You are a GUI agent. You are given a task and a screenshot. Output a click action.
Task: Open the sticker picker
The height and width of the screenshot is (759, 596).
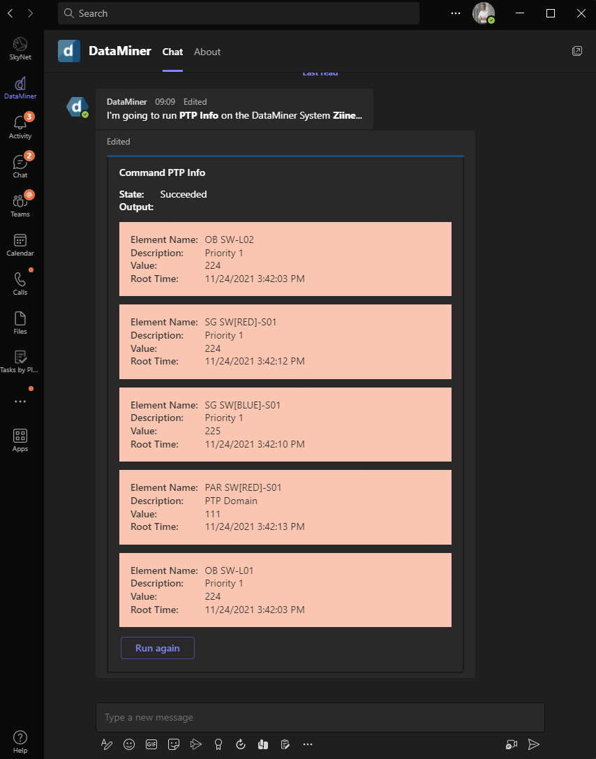pyautogui.click(x=174, y=744)
